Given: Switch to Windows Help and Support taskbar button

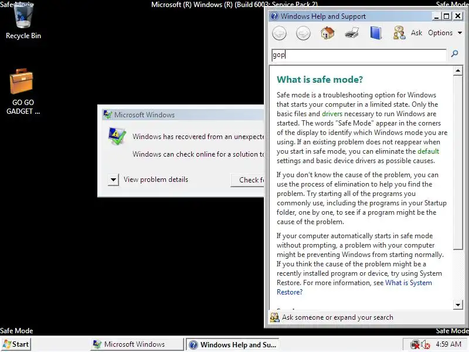Looking at the screenshot, I should (233, 344).
